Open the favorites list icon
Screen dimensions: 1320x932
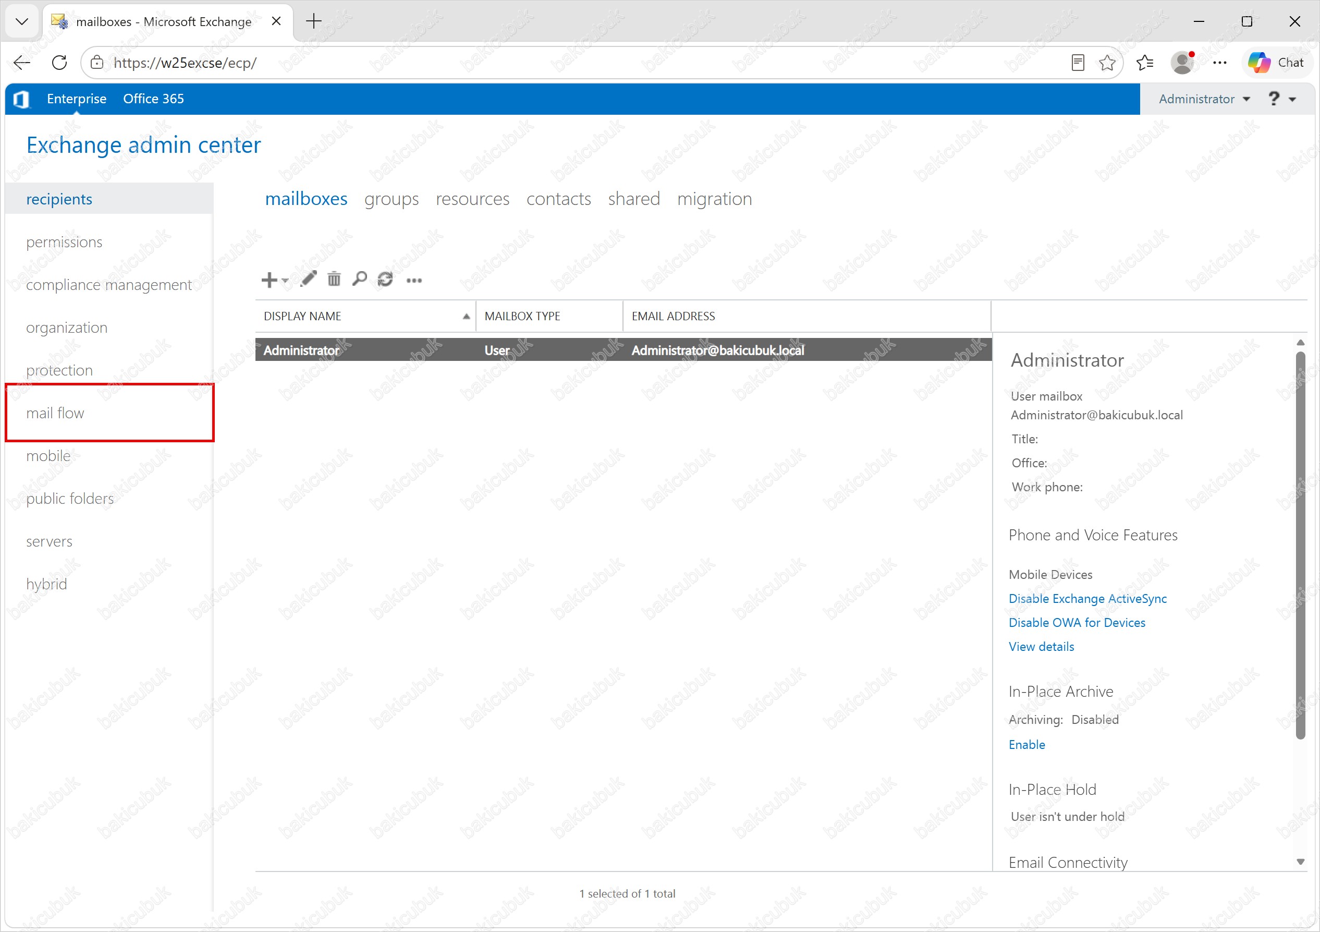coord(1145,63)
